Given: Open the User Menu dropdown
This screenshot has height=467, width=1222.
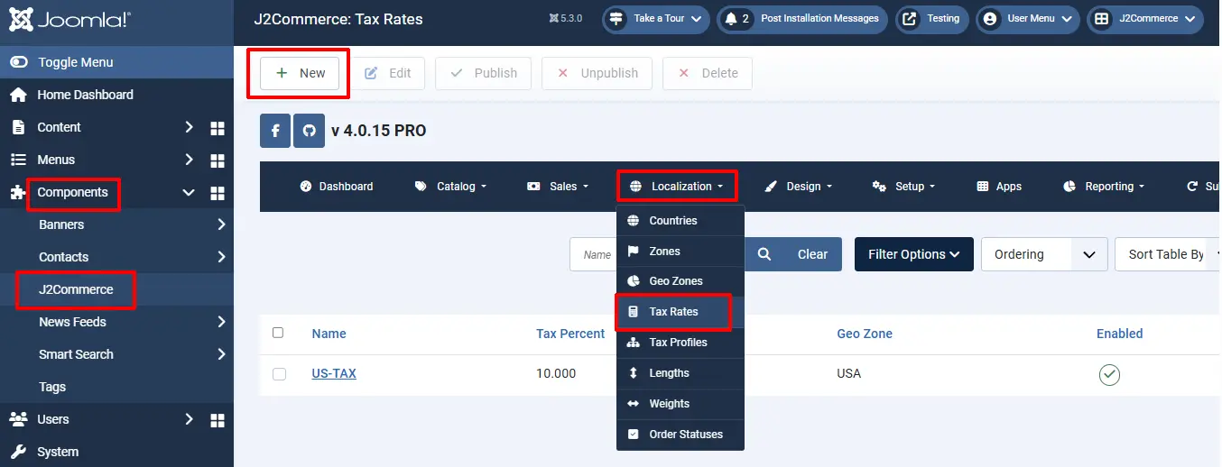Looking at the screenshot, I should coord(1028,19).
